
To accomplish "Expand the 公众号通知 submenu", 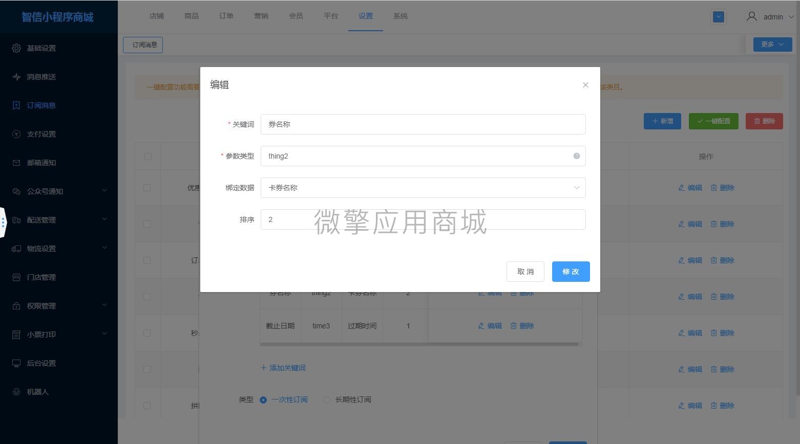I will pyautogui.click(x=104, y=191).
